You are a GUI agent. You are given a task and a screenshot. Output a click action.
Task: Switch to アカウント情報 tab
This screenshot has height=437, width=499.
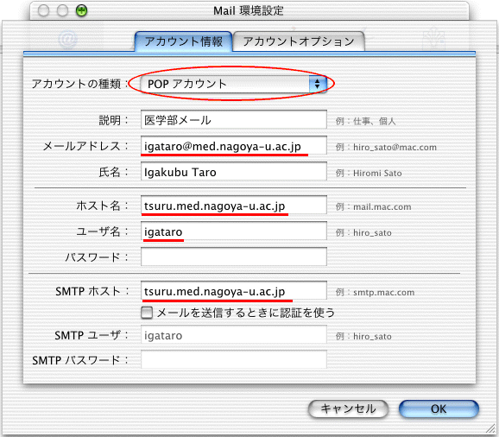coord(184,41)
